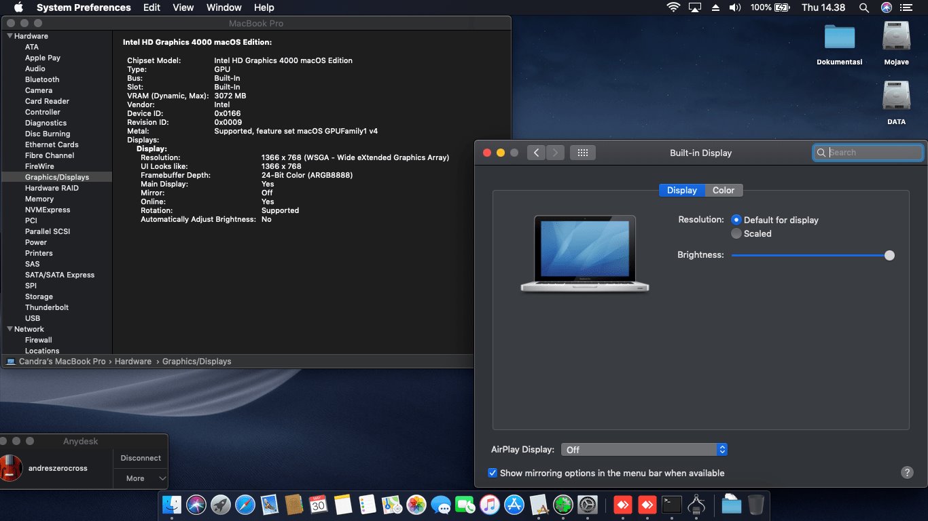
Task: Open Spotlight search in menu bar
Action: (863, 7)
